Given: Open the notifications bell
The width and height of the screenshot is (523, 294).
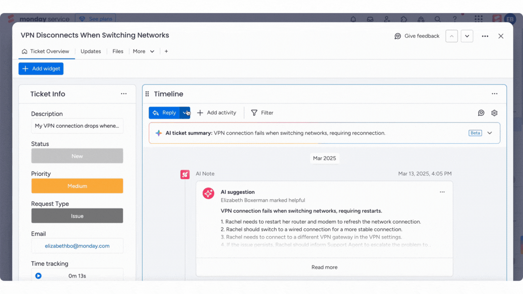Looking at the screenshot, I should pos(353,20).
